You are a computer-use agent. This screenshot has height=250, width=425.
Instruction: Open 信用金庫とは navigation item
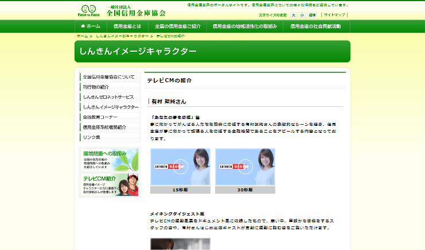click(x=127, y=26)
